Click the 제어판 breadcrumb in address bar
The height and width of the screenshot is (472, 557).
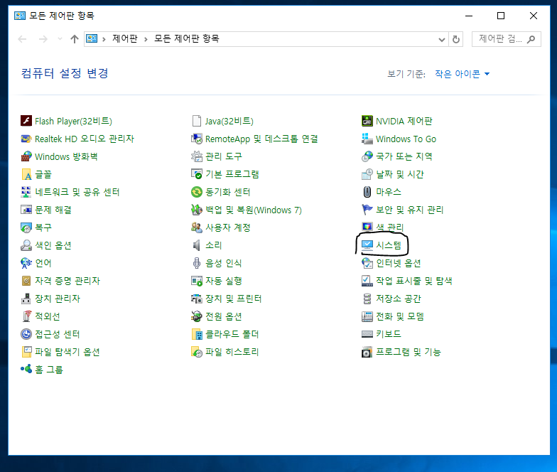click(125, 38)
